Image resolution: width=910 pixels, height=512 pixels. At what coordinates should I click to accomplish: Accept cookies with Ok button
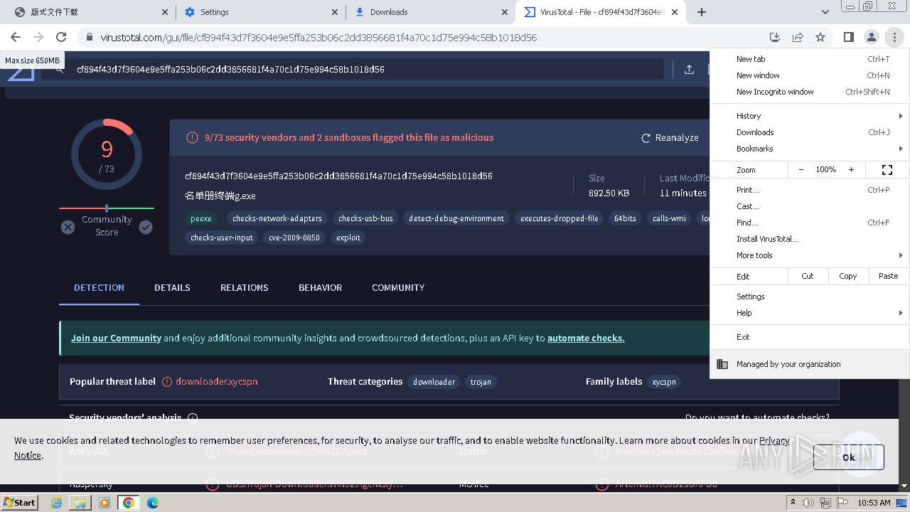click(849, 457)
